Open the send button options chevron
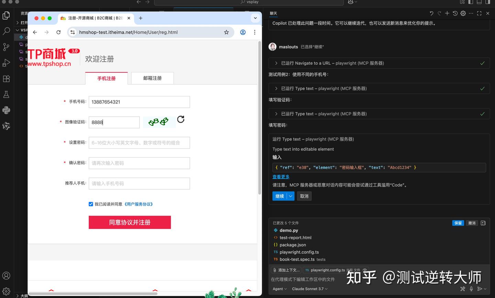 point(485,289)
